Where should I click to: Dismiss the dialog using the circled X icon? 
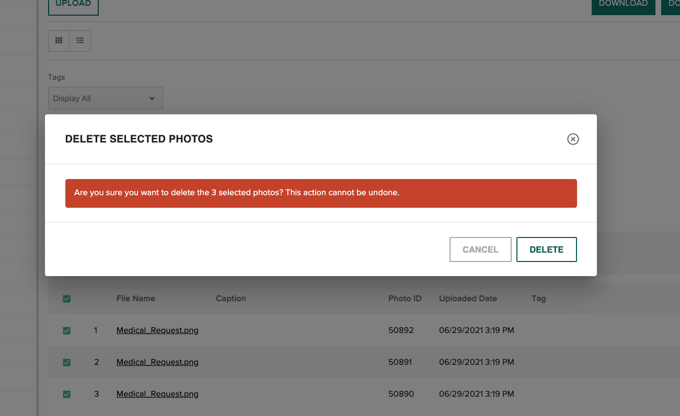[x=573, y=139]
